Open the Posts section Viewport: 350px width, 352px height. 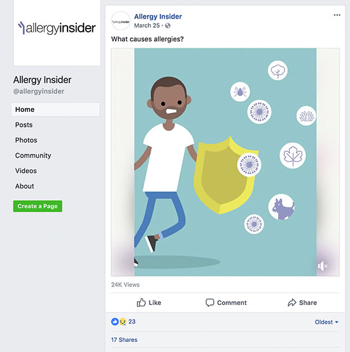click(24, 125)
